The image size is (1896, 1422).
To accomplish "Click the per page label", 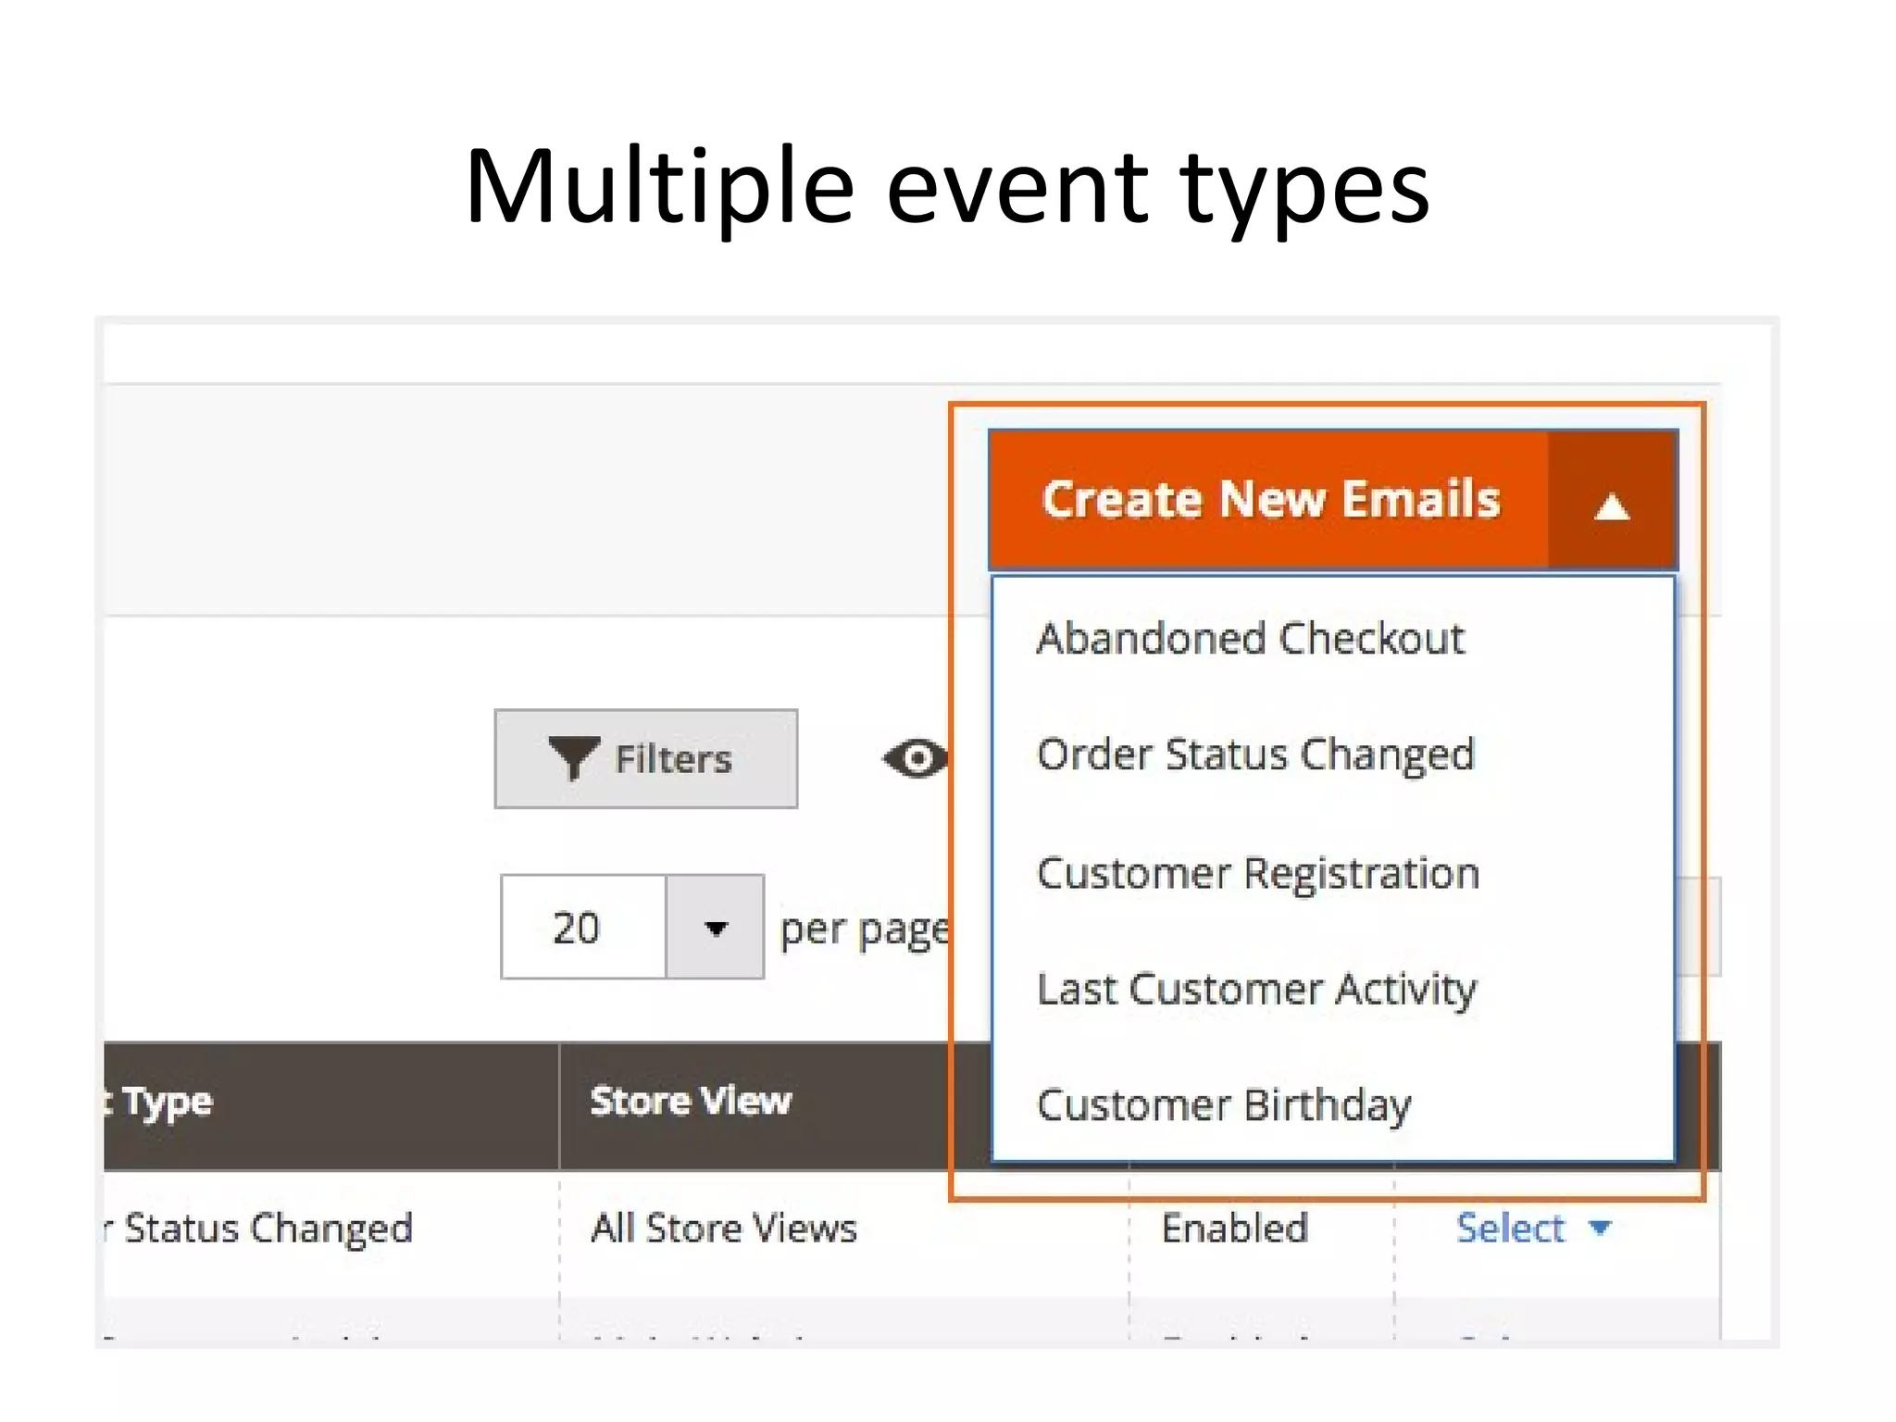I will click(x=863, y=929).
